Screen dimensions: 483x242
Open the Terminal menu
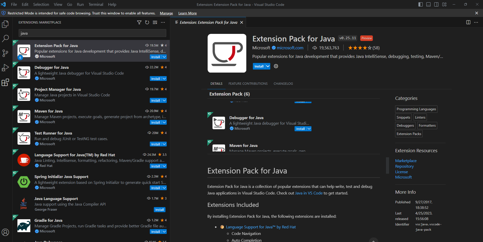[96, 5]
